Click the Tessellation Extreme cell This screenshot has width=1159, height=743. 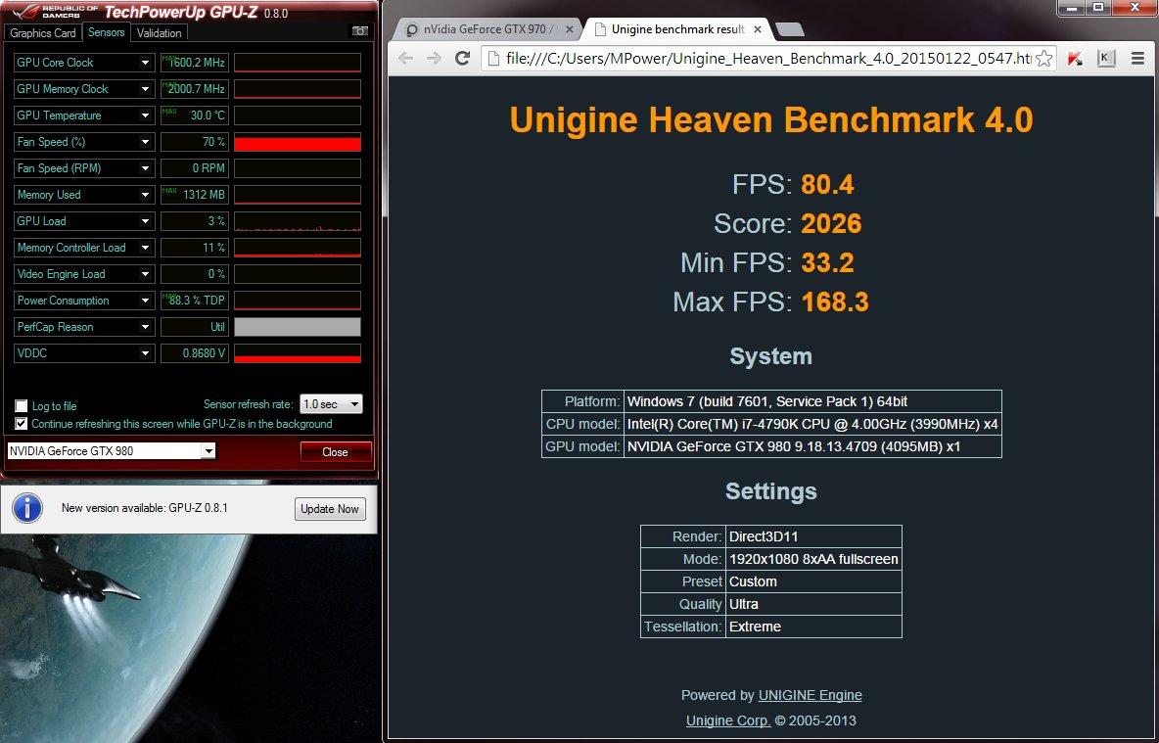(813, 627)
